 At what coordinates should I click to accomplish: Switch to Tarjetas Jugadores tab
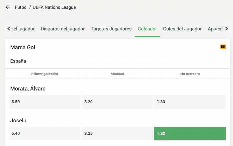pyautogui.click(x=111, y=29)
